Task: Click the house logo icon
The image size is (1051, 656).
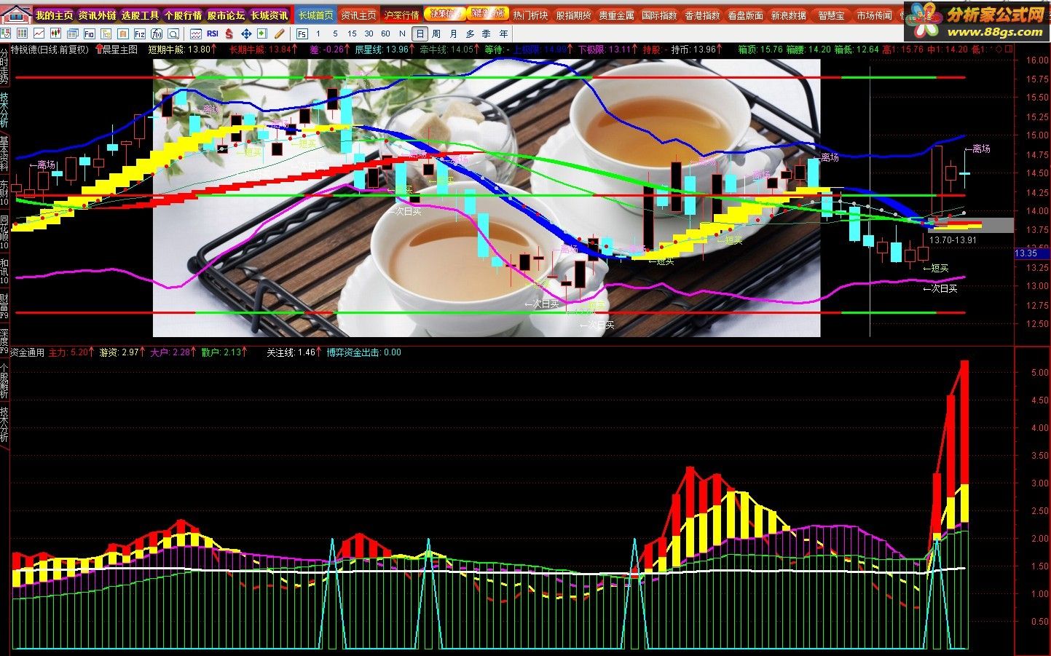Action: [x=16, y=14]
